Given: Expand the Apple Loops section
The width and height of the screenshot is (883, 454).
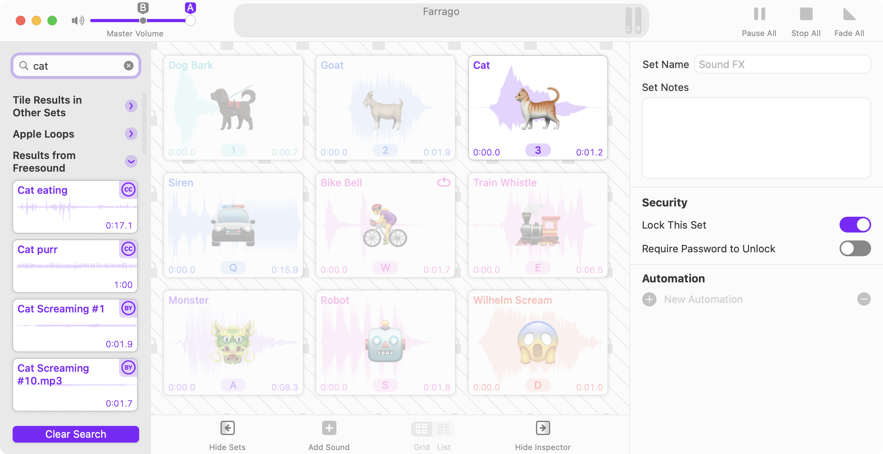Looking at the screenshot, I should click(x=131, y=134).
